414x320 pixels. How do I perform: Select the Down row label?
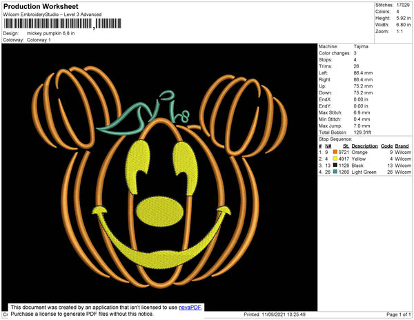click(x=326, y=93)
